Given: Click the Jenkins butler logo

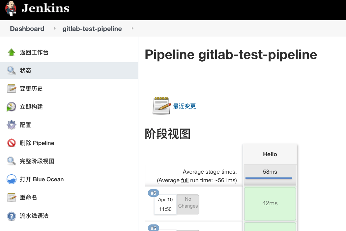Looking at the screenshot, I should (11, 8).
